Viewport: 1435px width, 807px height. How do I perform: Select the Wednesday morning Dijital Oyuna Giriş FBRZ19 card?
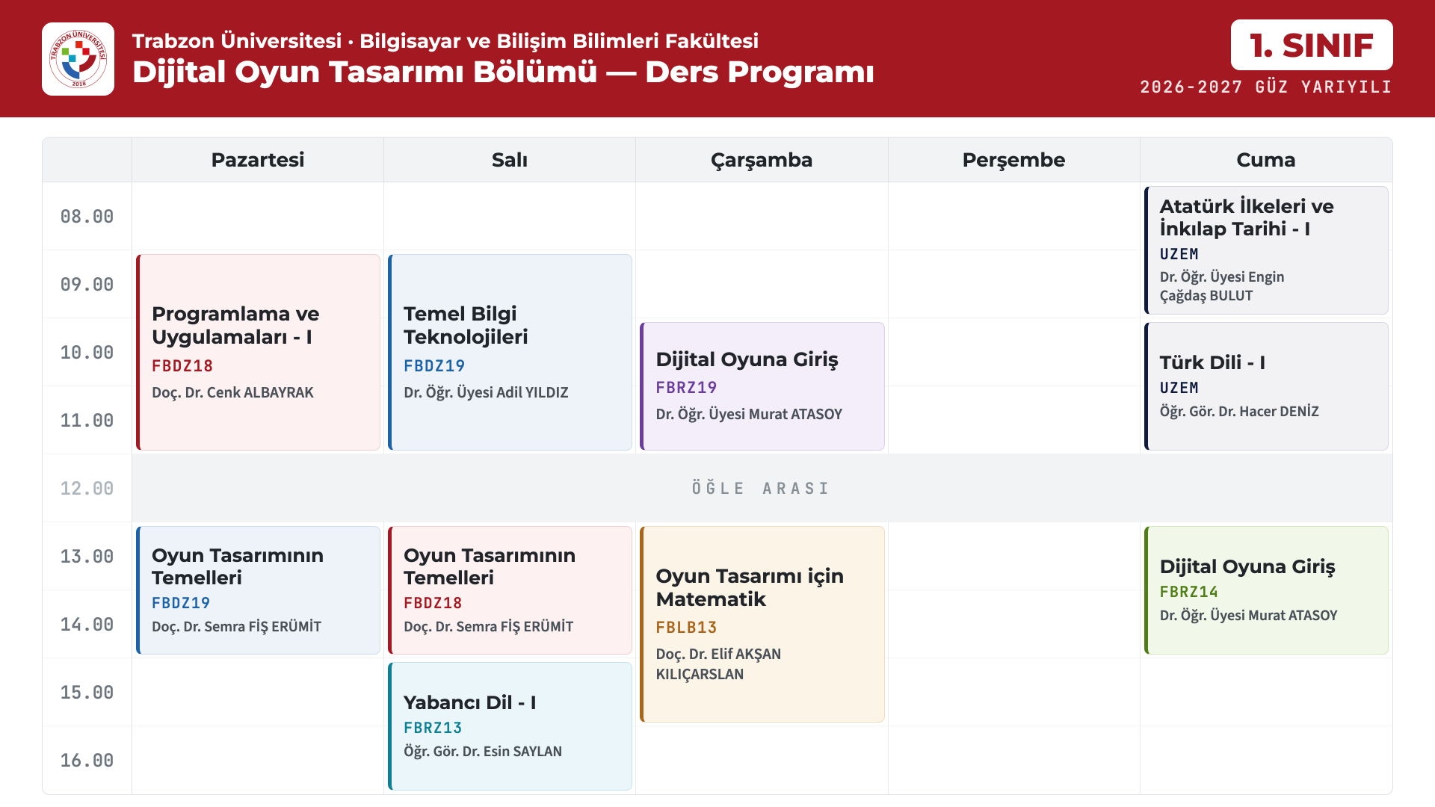click(x=762, y=386)
